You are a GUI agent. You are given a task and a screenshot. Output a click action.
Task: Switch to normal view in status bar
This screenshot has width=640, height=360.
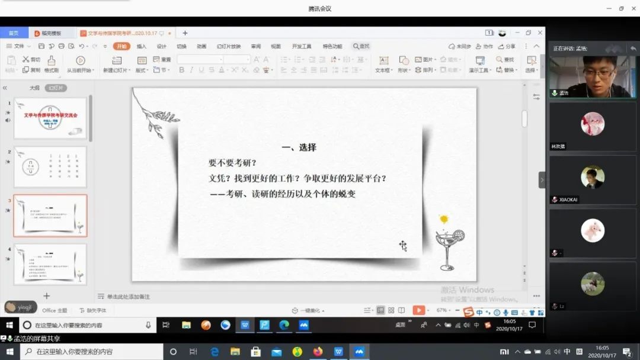380,310
